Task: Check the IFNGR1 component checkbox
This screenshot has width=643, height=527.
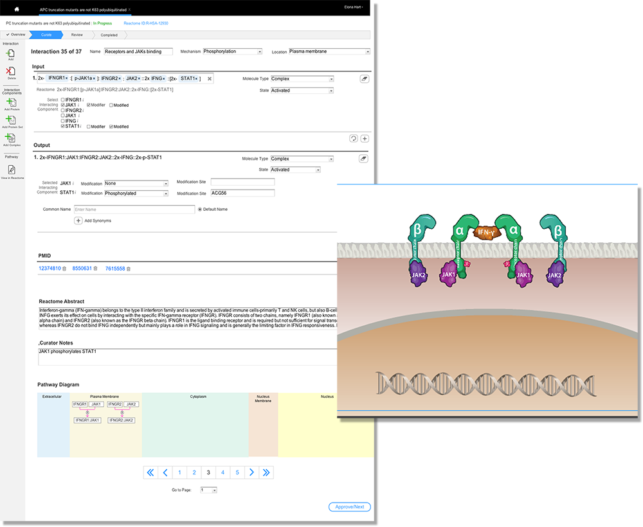Action: (x=62, y=100)
